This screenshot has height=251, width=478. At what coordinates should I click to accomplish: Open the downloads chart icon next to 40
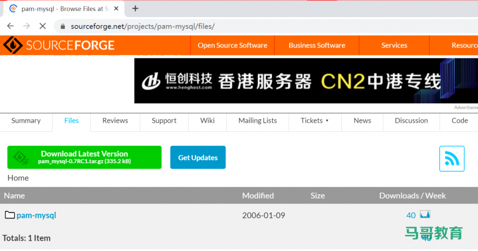click(x=425, y=214)
